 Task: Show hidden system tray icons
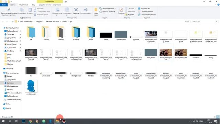(x=190, y=121)
